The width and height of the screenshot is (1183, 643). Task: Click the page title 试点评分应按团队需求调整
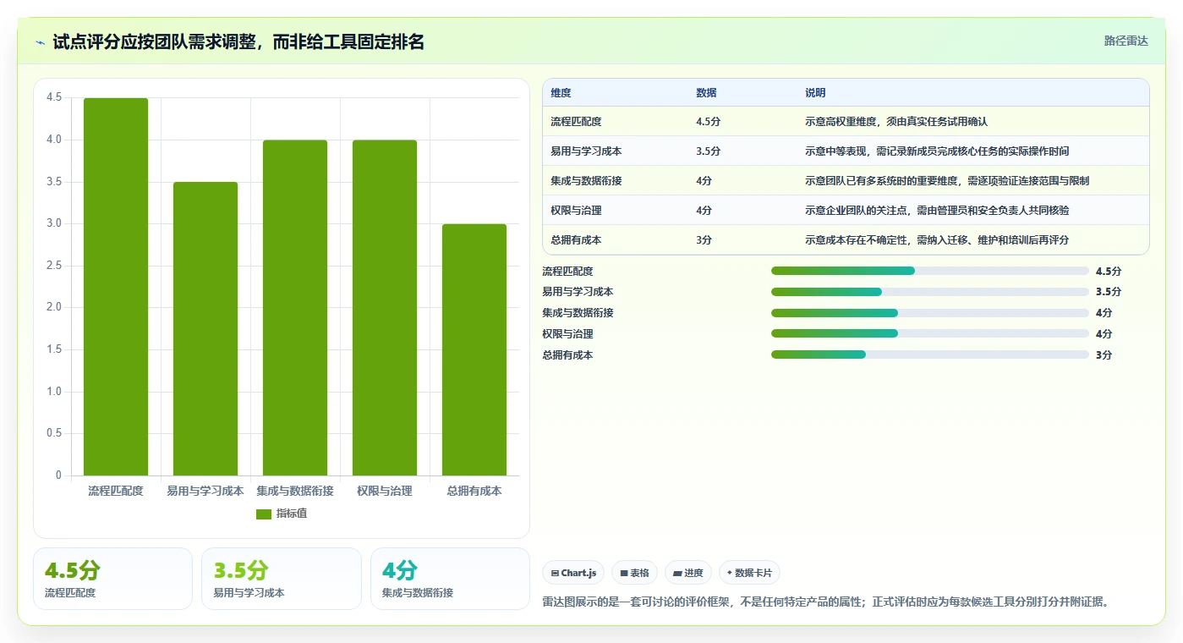[238, 41]
